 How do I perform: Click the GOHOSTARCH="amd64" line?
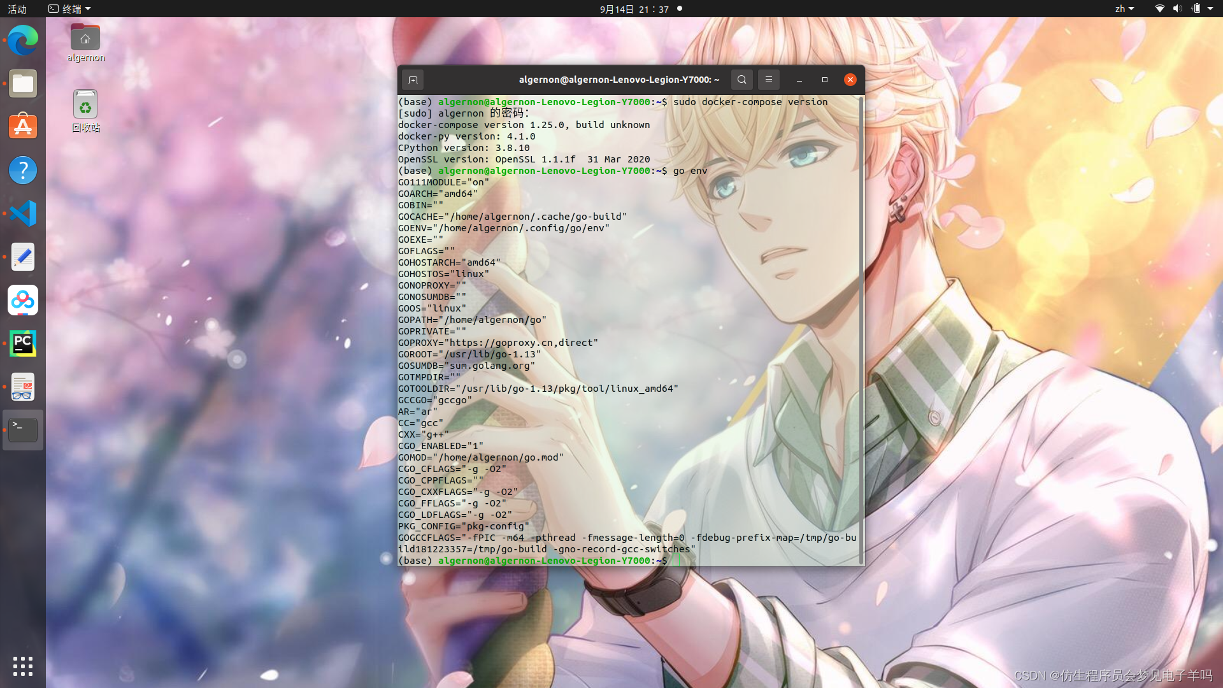point(450,262)
